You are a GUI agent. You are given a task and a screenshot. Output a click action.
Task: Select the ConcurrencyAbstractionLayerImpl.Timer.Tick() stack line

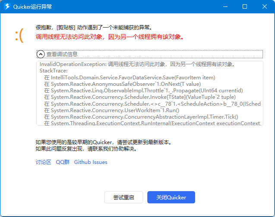(141, 117)
